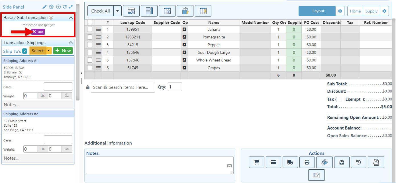Switch to the Home layout tab
This screenshot has height=183, width=396.
click(355, 11)
